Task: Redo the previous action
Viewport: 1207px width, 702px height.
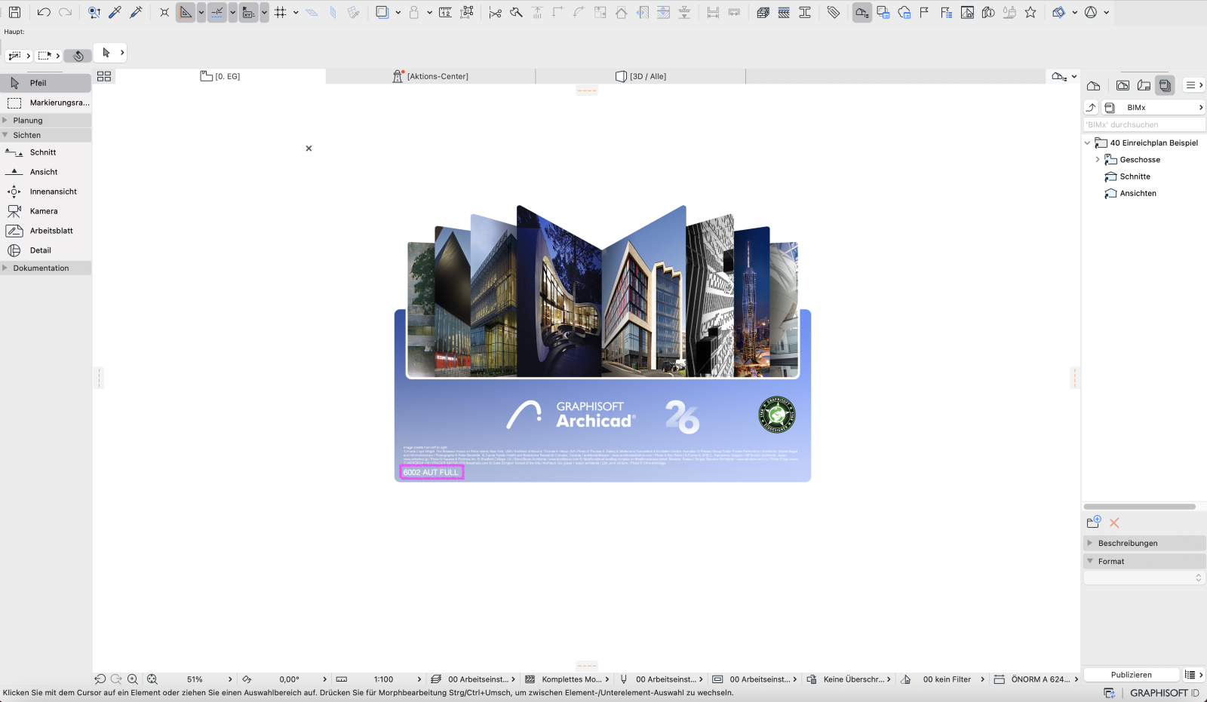Action: pyautogui.click(x=66, y=12)
